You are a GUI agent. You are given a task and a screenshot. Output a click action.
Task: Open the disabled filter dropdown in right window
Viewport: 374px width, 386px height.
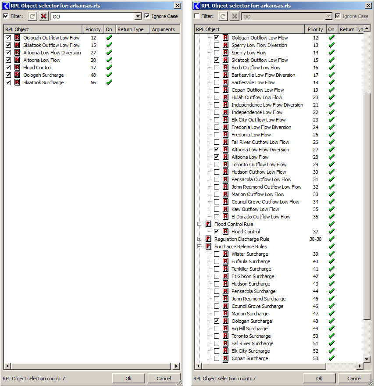click(328, 16)
